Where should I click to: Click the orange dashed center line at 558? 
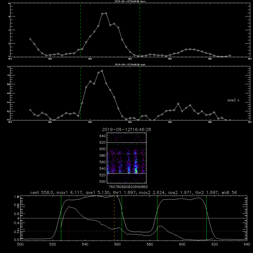pyautogui.click(x=114, y=218)
